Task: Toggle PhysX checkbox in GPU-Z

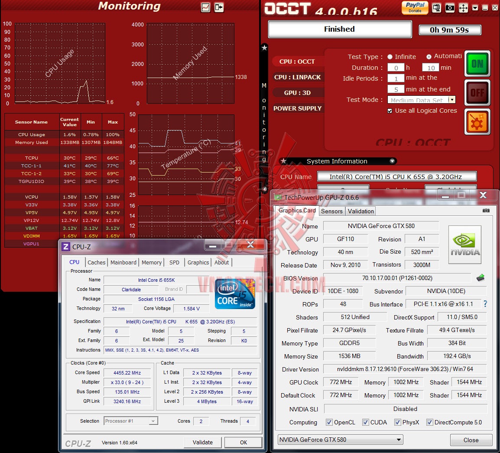Action: [397, 422]
